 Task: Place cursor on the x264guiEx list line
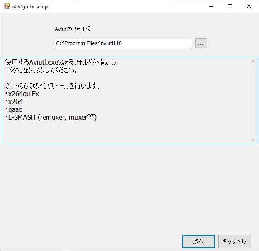tap(24, 94)
